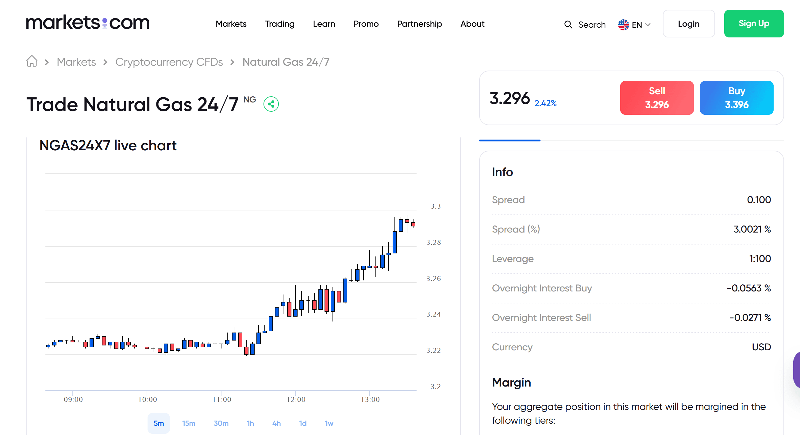Open the Markets menu
This screenshot has width=800, height=435.
coord(231,24)
